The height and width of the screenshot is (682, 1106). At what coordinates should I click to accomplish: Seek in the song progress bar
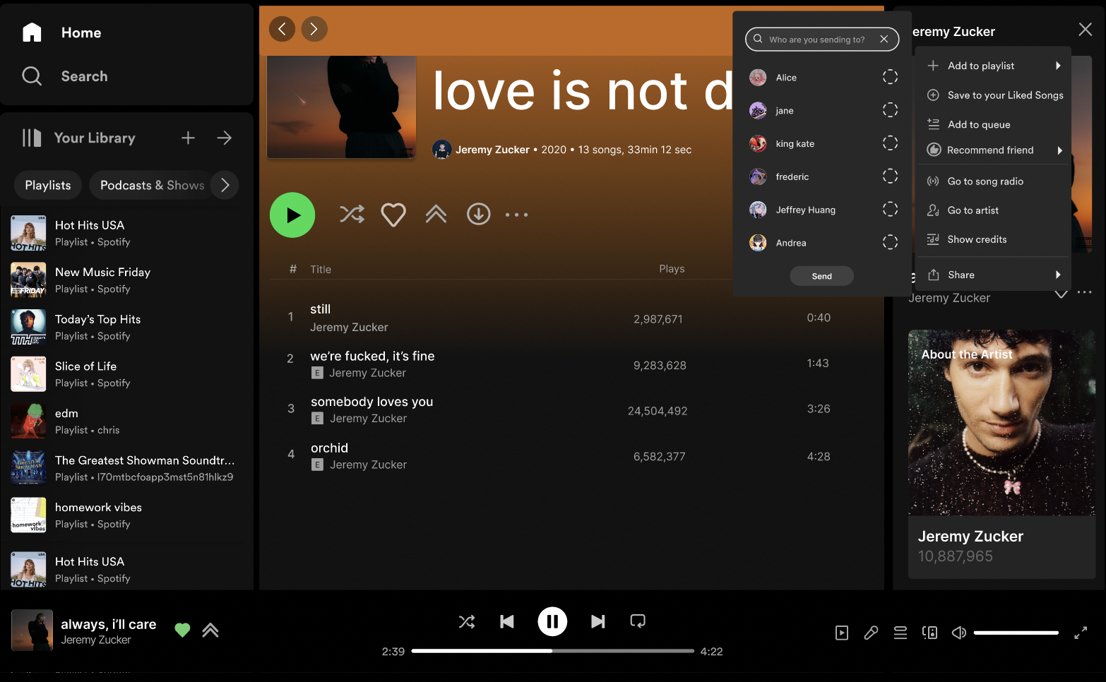(552, 651)
